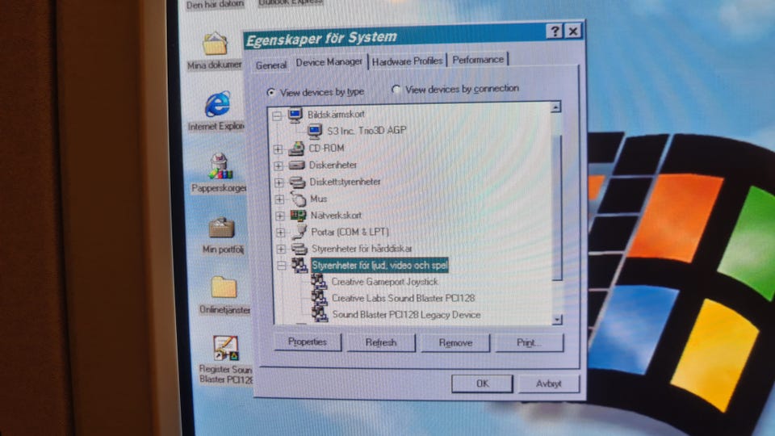Image resolution: width=775 pixels, height=436 pixels.
Task: Select the Mus label
Action: (x=318, y=199)
